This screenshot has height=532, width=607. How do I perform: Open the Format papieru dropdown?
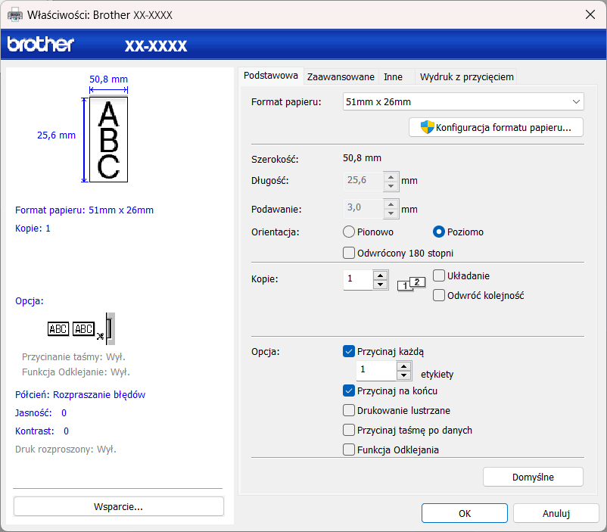point(463,101)
